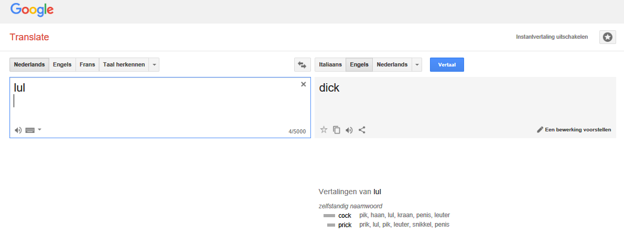Select Engels as target language
The width and height of the screenshot is (624, 246).
click(359, 65)
